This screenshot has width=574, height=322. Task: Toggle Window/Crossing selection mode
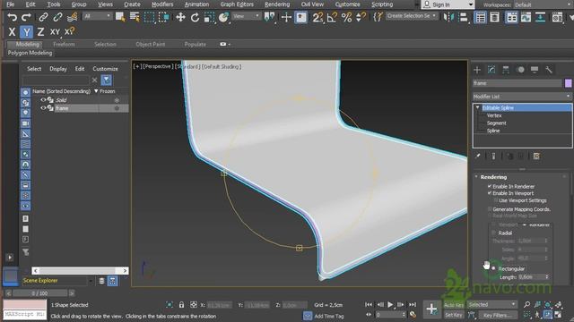click(x=163, y=17)
